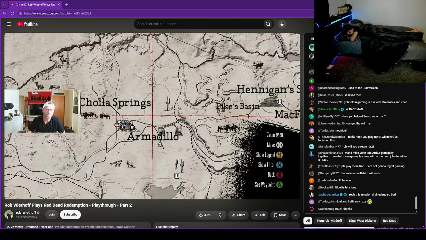Open avatar of @shawonkhan4476 in chat
The height and width of the screenshot is (240, 426).
pyautogui.click(x=312, y=154)
